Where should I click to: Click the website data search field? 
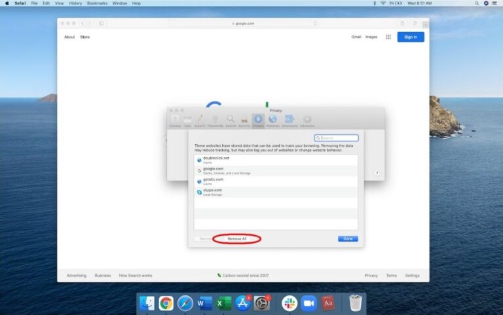tap(336, 138)
